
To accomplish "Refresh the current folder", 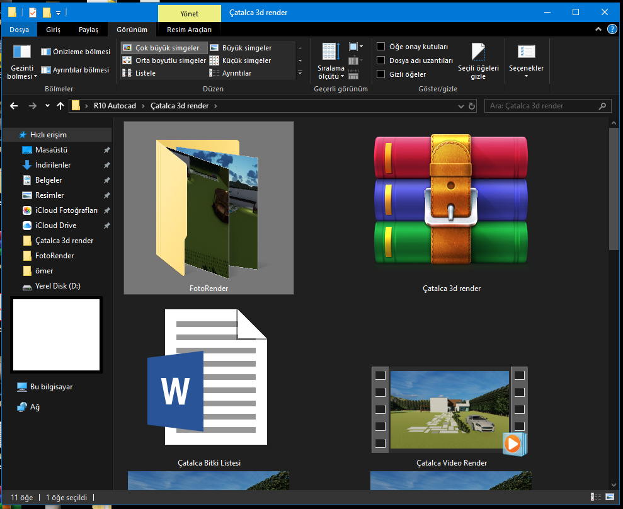I will [472, 106].
